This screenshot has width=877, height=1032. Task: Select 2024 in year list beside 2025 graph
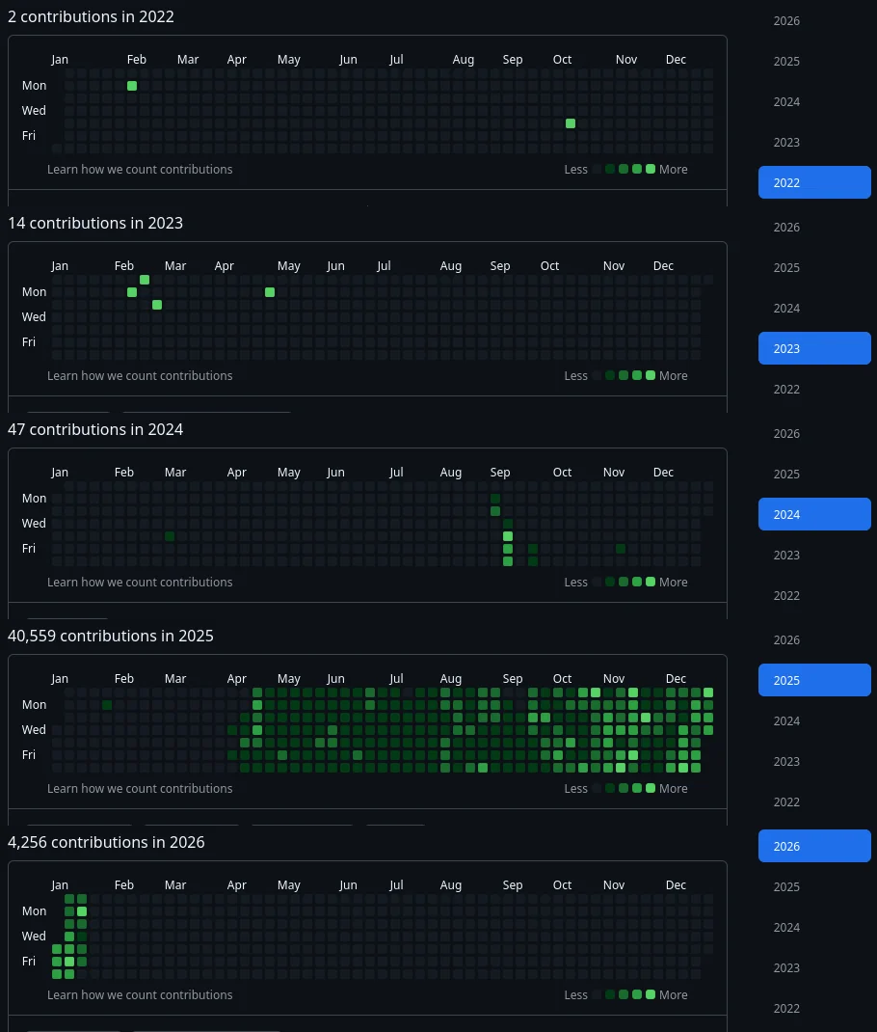click(x=786, y=720)
